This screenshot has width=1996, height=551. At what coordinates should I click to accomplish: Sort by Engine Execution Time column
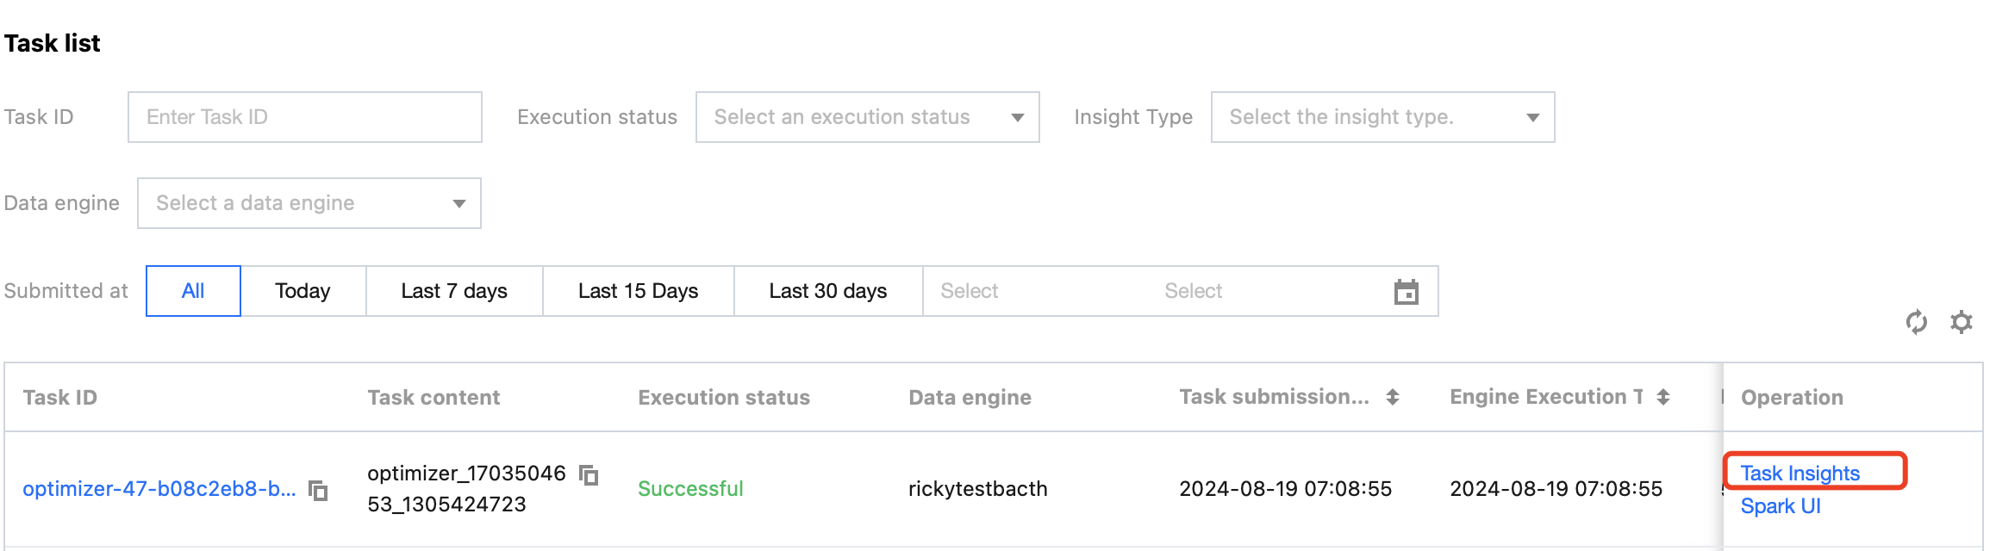pos(1663,397)
